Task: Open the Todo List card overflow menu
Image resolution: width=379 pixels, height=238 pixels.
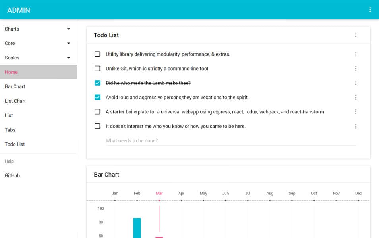Action: (x=356, y=35)
